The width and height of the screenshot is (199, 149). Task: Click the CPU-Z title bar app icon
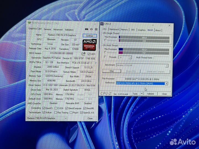tap(102, 24)
